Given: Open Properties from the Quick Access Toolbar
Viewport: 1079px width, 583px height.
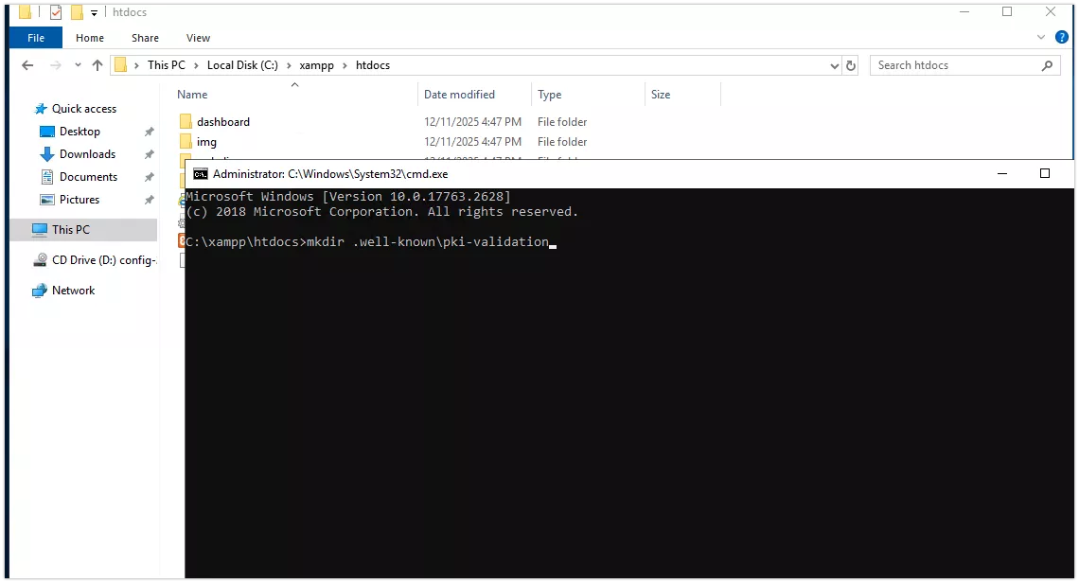Looking at the screenshot, I should point(54,11).
